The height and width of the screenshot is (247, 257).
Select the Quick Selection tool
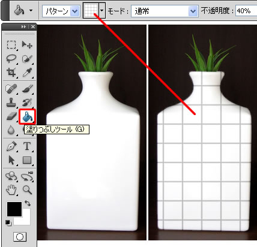27,59
